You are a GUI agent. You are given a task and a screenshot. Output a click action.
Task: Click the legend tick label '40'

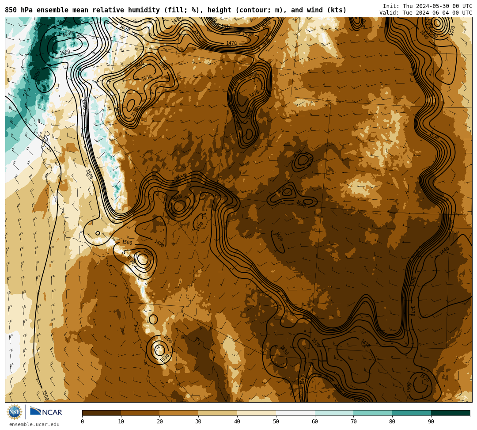point(237,422)
